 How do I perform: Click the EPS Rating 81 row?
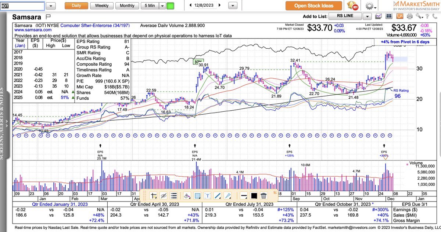[x=103, y=41]
